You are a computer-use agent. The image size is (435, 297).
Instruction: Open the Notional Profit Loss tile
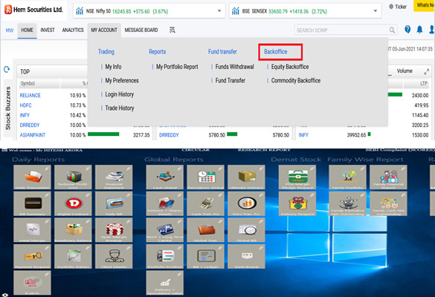73,177
